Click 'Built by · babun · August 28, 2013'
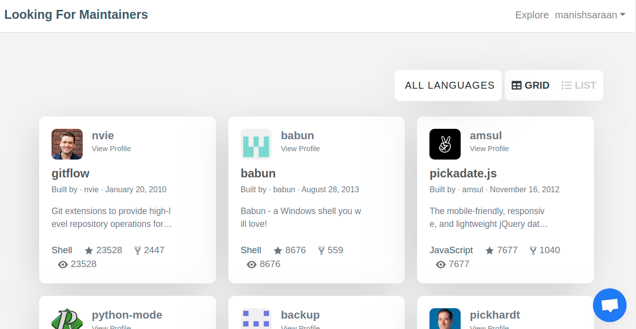 [300, 189]
